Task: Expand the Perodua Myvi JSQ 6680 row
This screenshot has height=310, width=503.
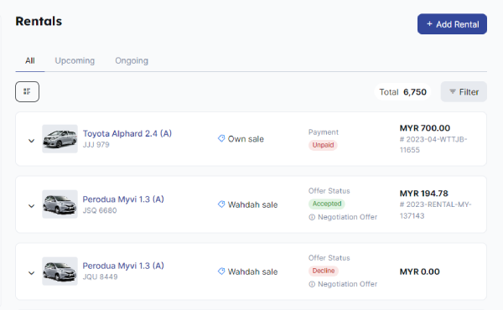Action: tap(32, 206)
